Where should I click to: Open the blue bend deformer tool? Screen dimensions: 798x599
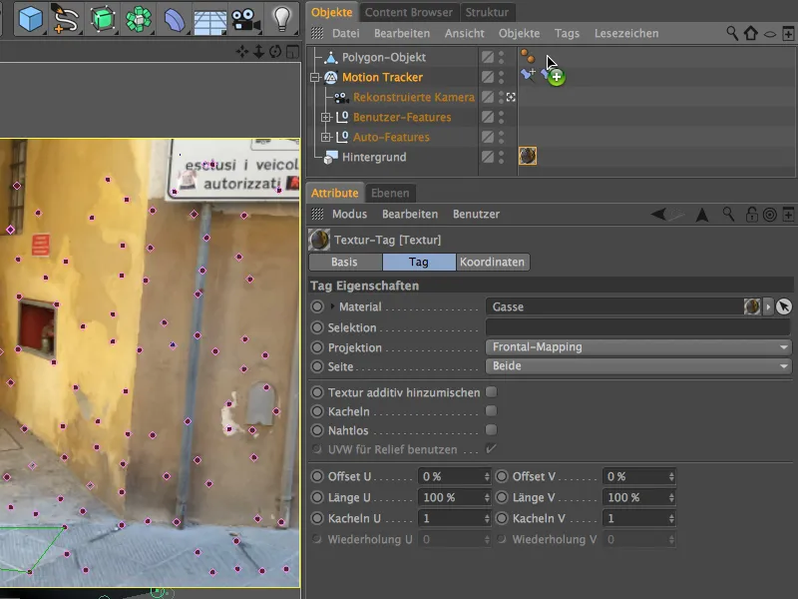(174, 19)
